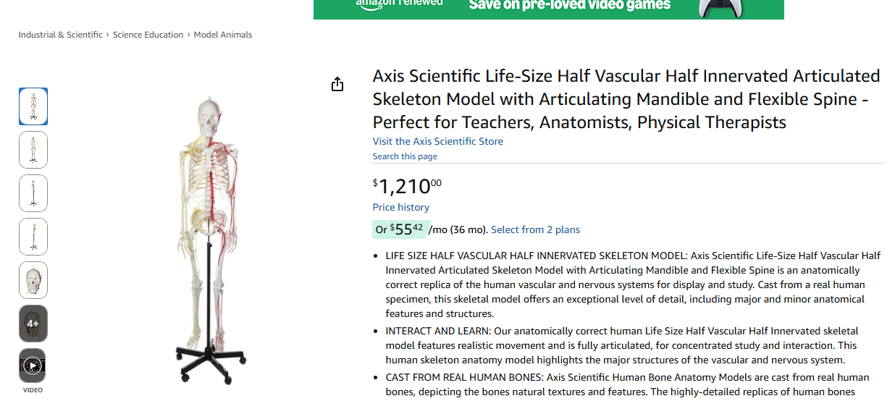Screen dimensions: 895x401
Task: Click the product title heading text
Action: (626, 99)
